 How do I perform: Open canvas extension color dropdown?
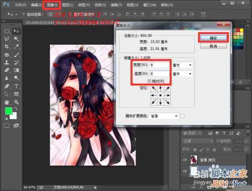click(164, 116)
